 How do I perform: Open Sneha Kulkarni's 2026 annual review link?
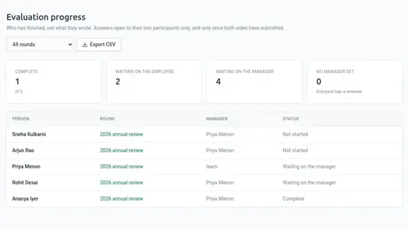pyautogui.click(x=122, y=134)
